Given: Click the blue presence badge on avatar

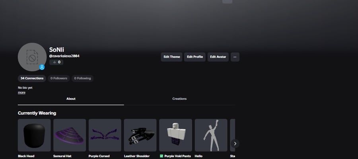Looking at the screenshot, I should tap(42, 67).
